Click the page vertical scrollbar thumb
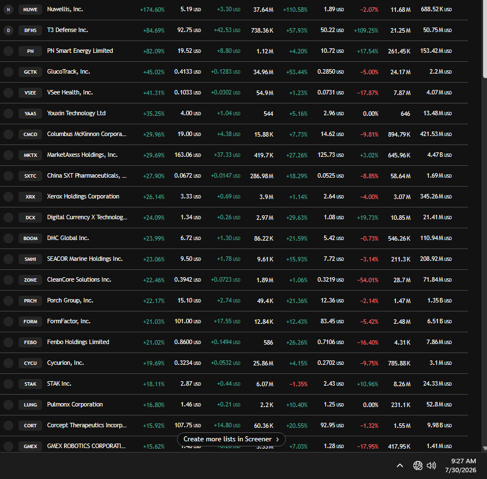The height and width of the screenshot is (479, 487). coord(485,39)
